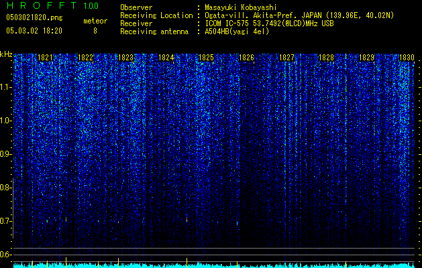Select observer name Masayuki Kobayashi
This screenshot has width=422, height=268.
click(240, 7)
